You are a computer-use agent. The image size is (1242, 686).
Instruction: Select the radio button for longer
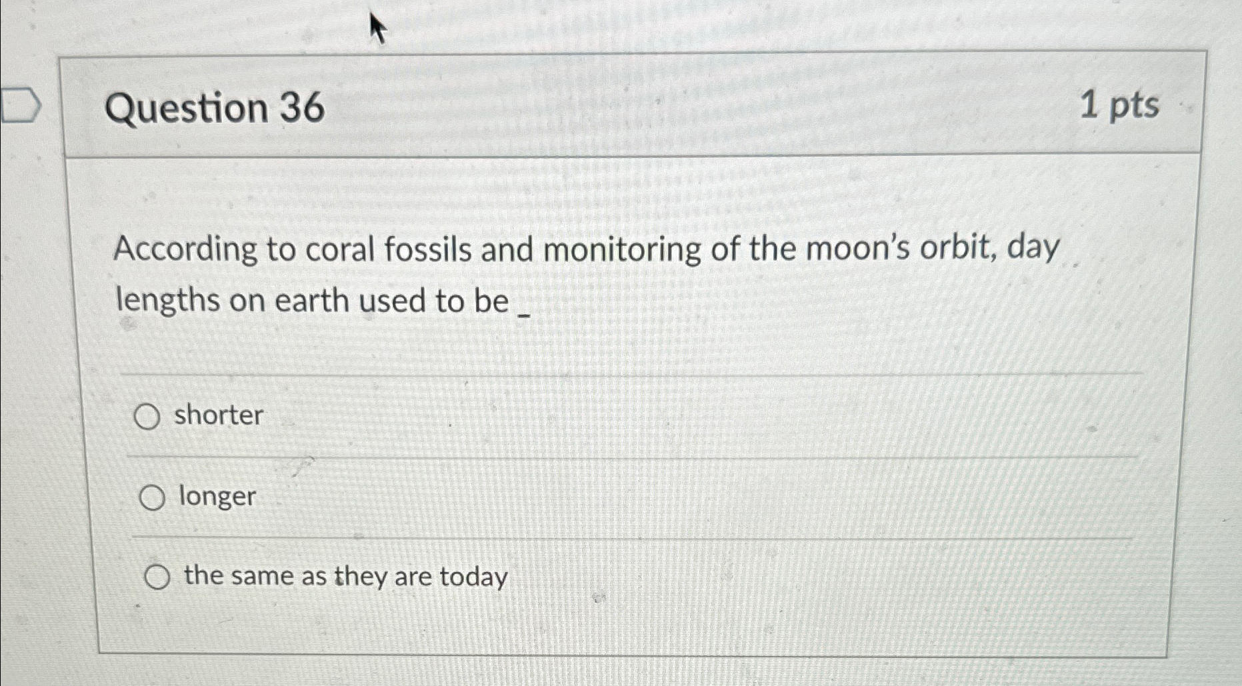point(155,497)
